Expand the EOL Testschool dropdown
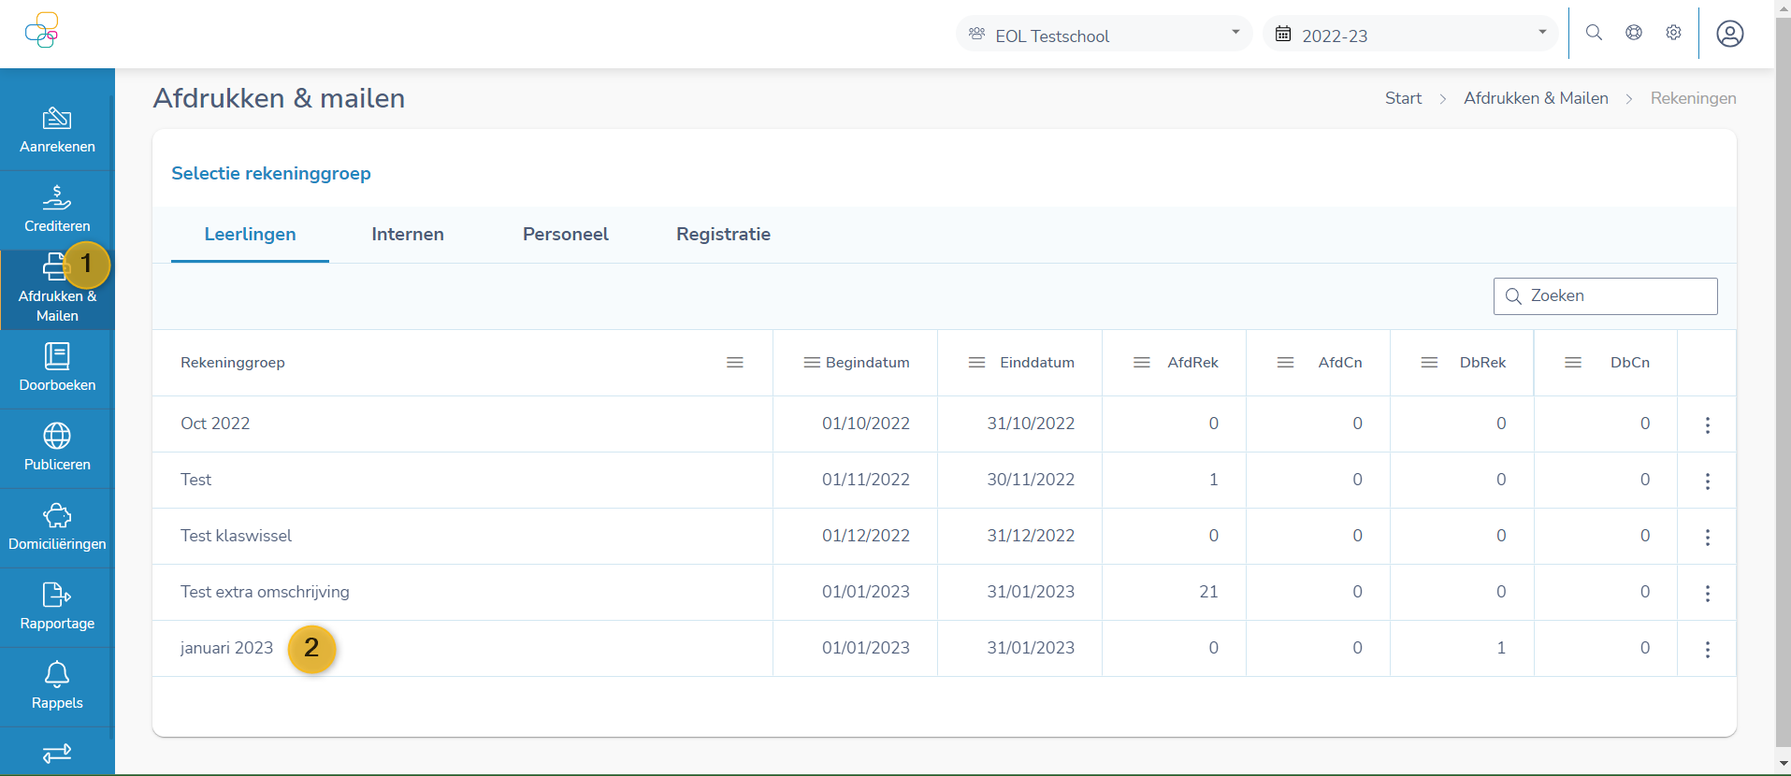1791x776 pixels. point(1104,35)
